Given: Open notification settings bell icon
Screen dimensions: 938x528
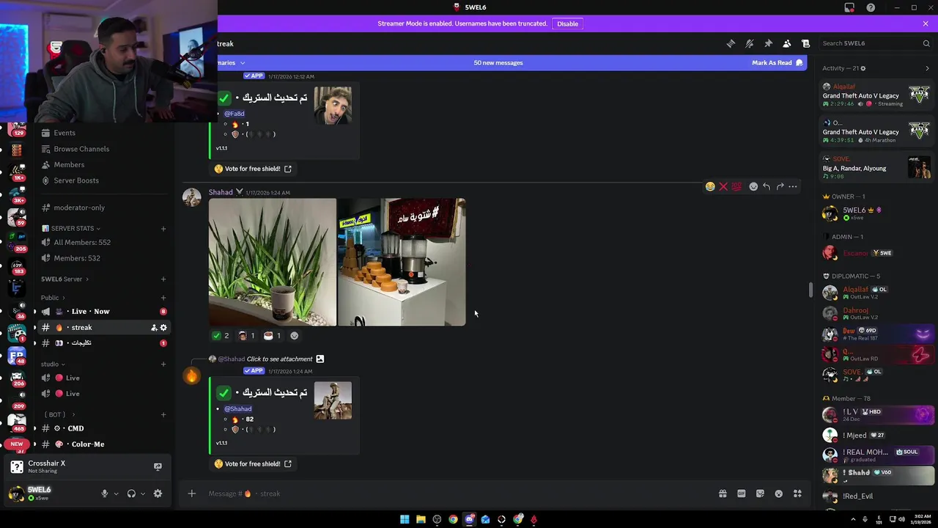Looking at the screenshot, I should (x=749, y=43).
